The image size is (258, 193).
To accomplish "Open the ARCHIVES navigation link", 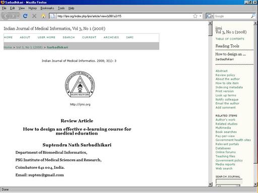I will pos(111,37).
